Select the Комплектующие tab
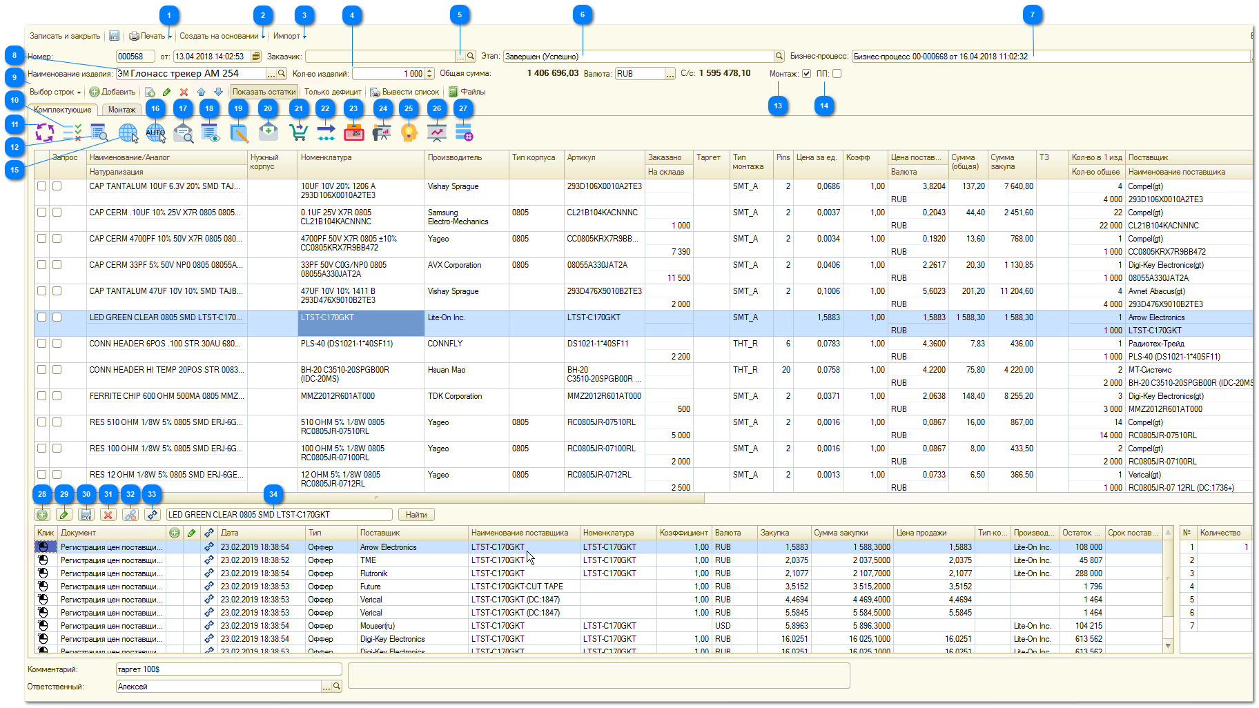1259x708 pixels. click(x=63, y=110)
